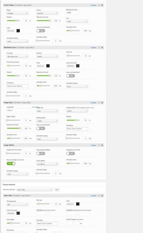Click the Line-height slider
Viewport: 143px width, 233px height.
(x=14, y=223)
